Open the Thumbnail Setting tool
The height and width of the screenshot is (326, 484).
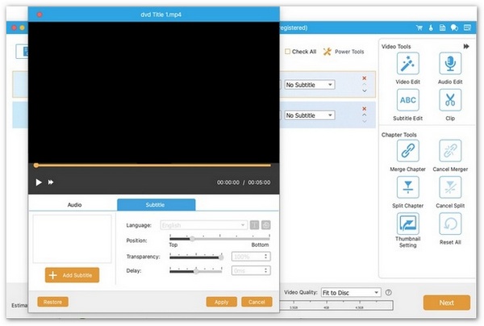point(407,224)
